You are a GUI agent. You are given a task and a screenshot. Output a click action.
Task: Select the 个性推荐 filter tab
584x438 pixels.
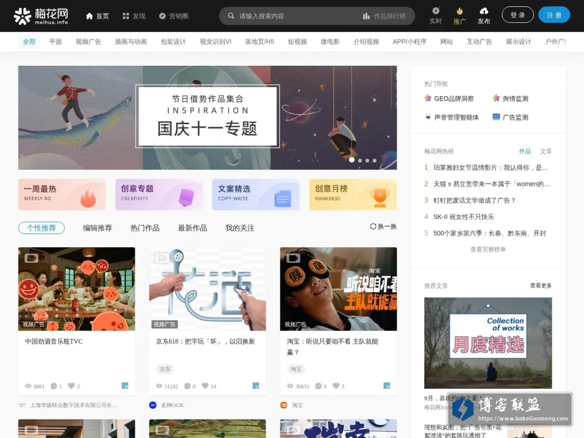[41, 228]
